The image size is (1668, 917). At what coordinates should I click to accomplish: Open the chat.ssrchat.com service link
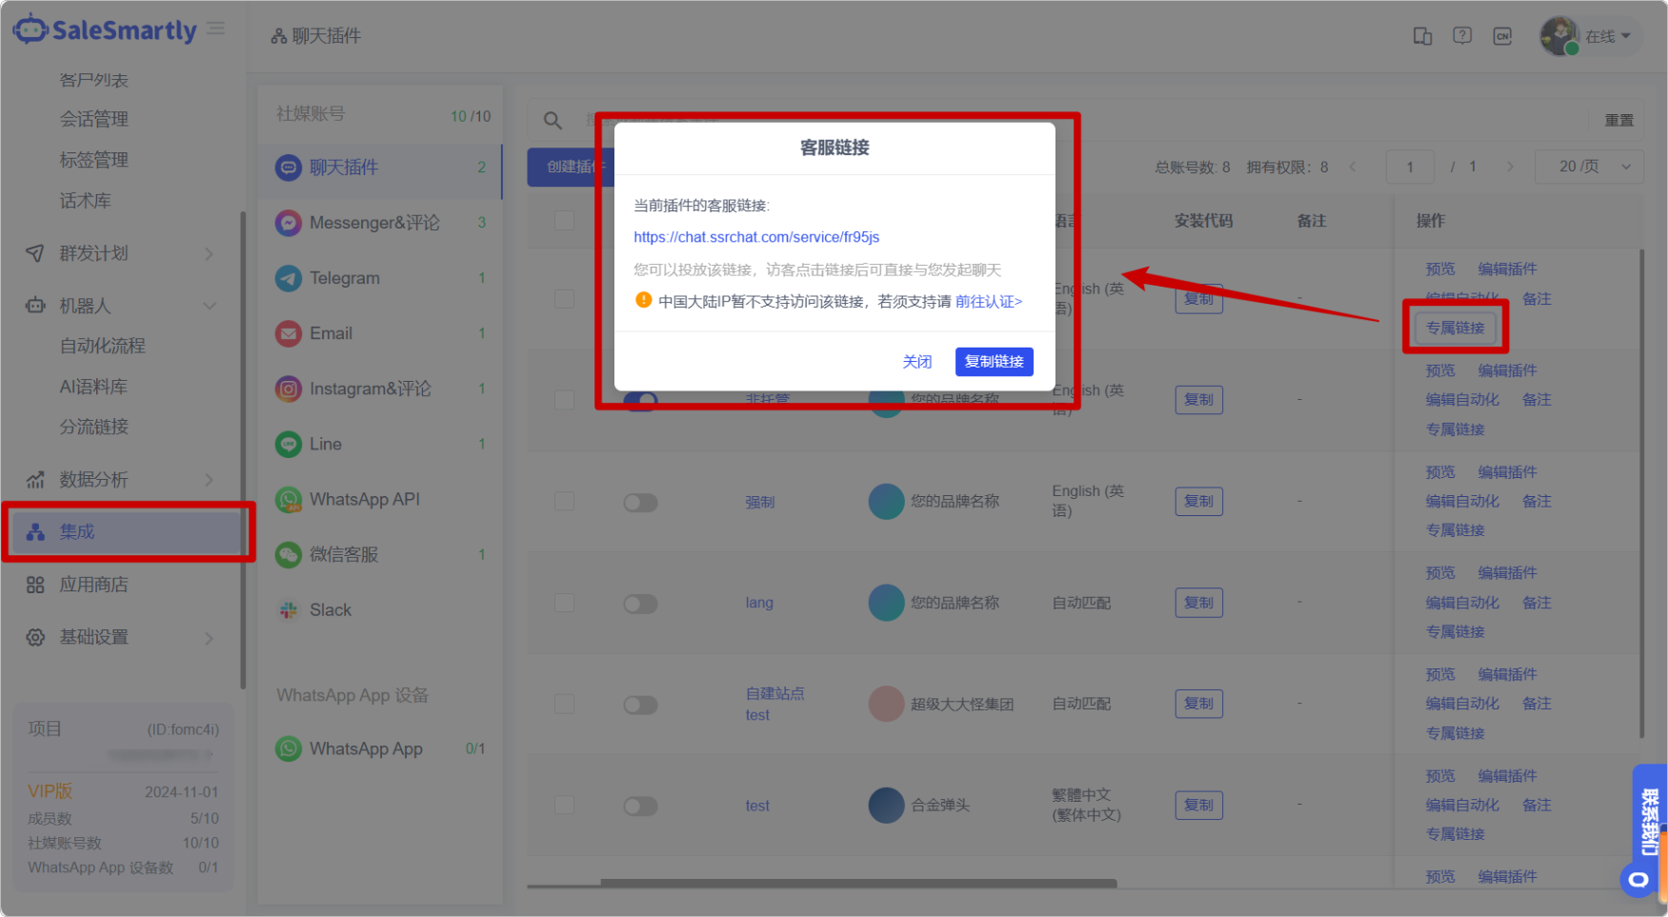click(x=756, y=237)
